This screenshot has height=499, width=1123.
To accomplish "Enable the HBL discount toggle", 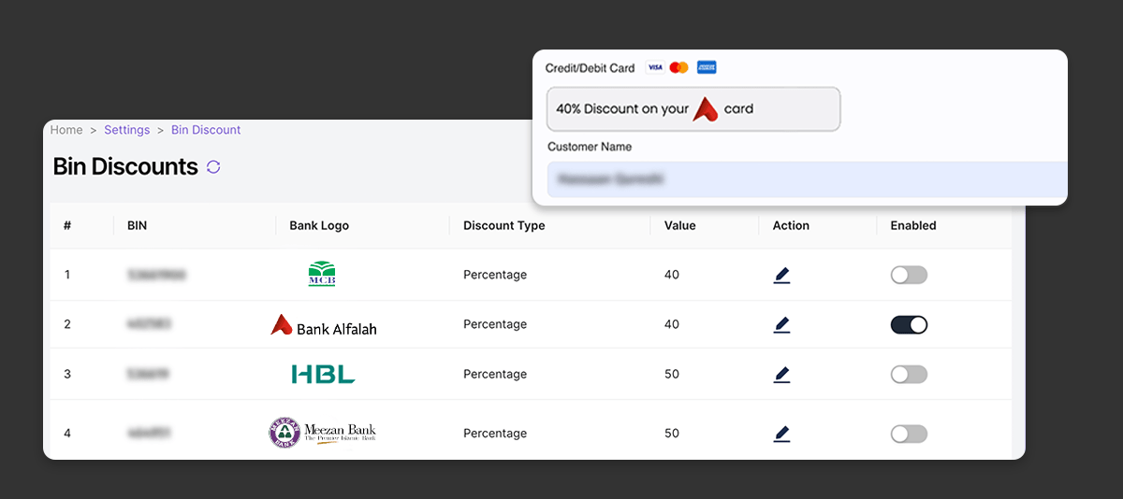I will pos(909,374).
